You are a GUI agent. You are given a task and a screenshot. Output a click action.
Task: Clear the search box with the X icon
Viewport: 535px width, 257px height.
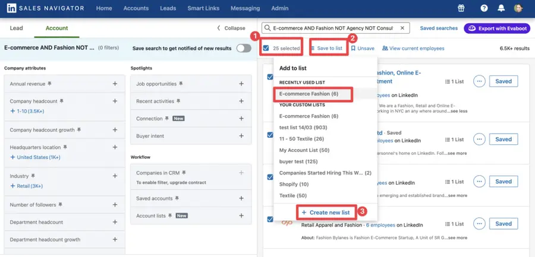click(402, 28)
